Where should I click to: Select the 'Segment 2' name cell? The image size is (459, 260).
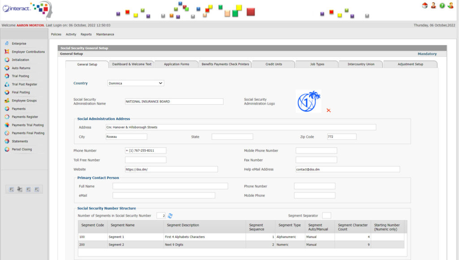point(135,245)
